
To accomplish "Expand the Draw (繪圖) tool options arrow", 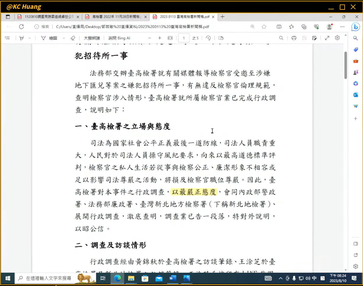I will 64,38.
